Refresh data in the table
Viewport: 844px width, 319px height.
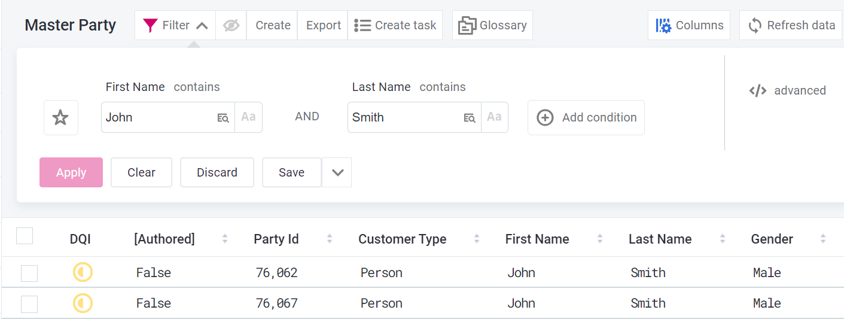pos(791,25)
